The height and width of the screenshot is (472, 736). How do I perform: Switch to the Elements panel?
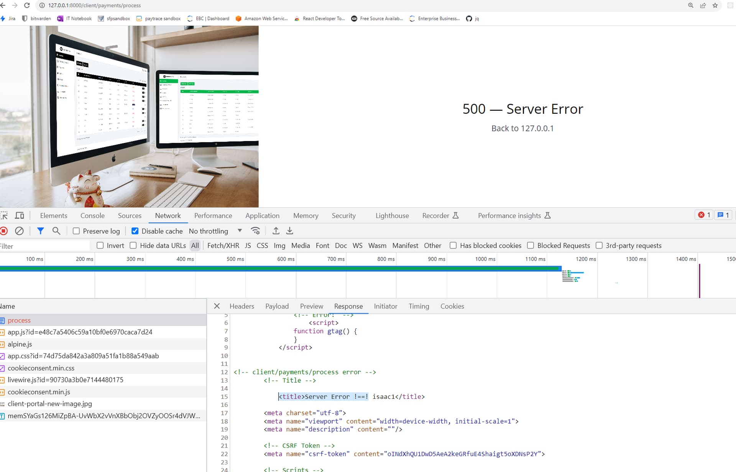point(54,216)
